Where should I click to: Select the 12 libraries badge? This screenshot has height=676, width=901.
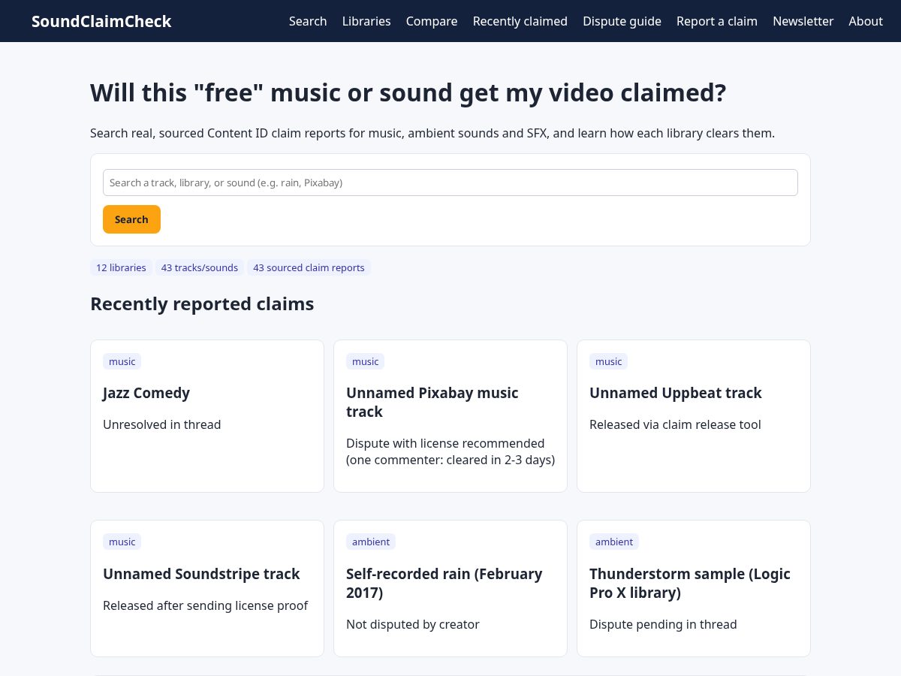[x=121, y=267]
